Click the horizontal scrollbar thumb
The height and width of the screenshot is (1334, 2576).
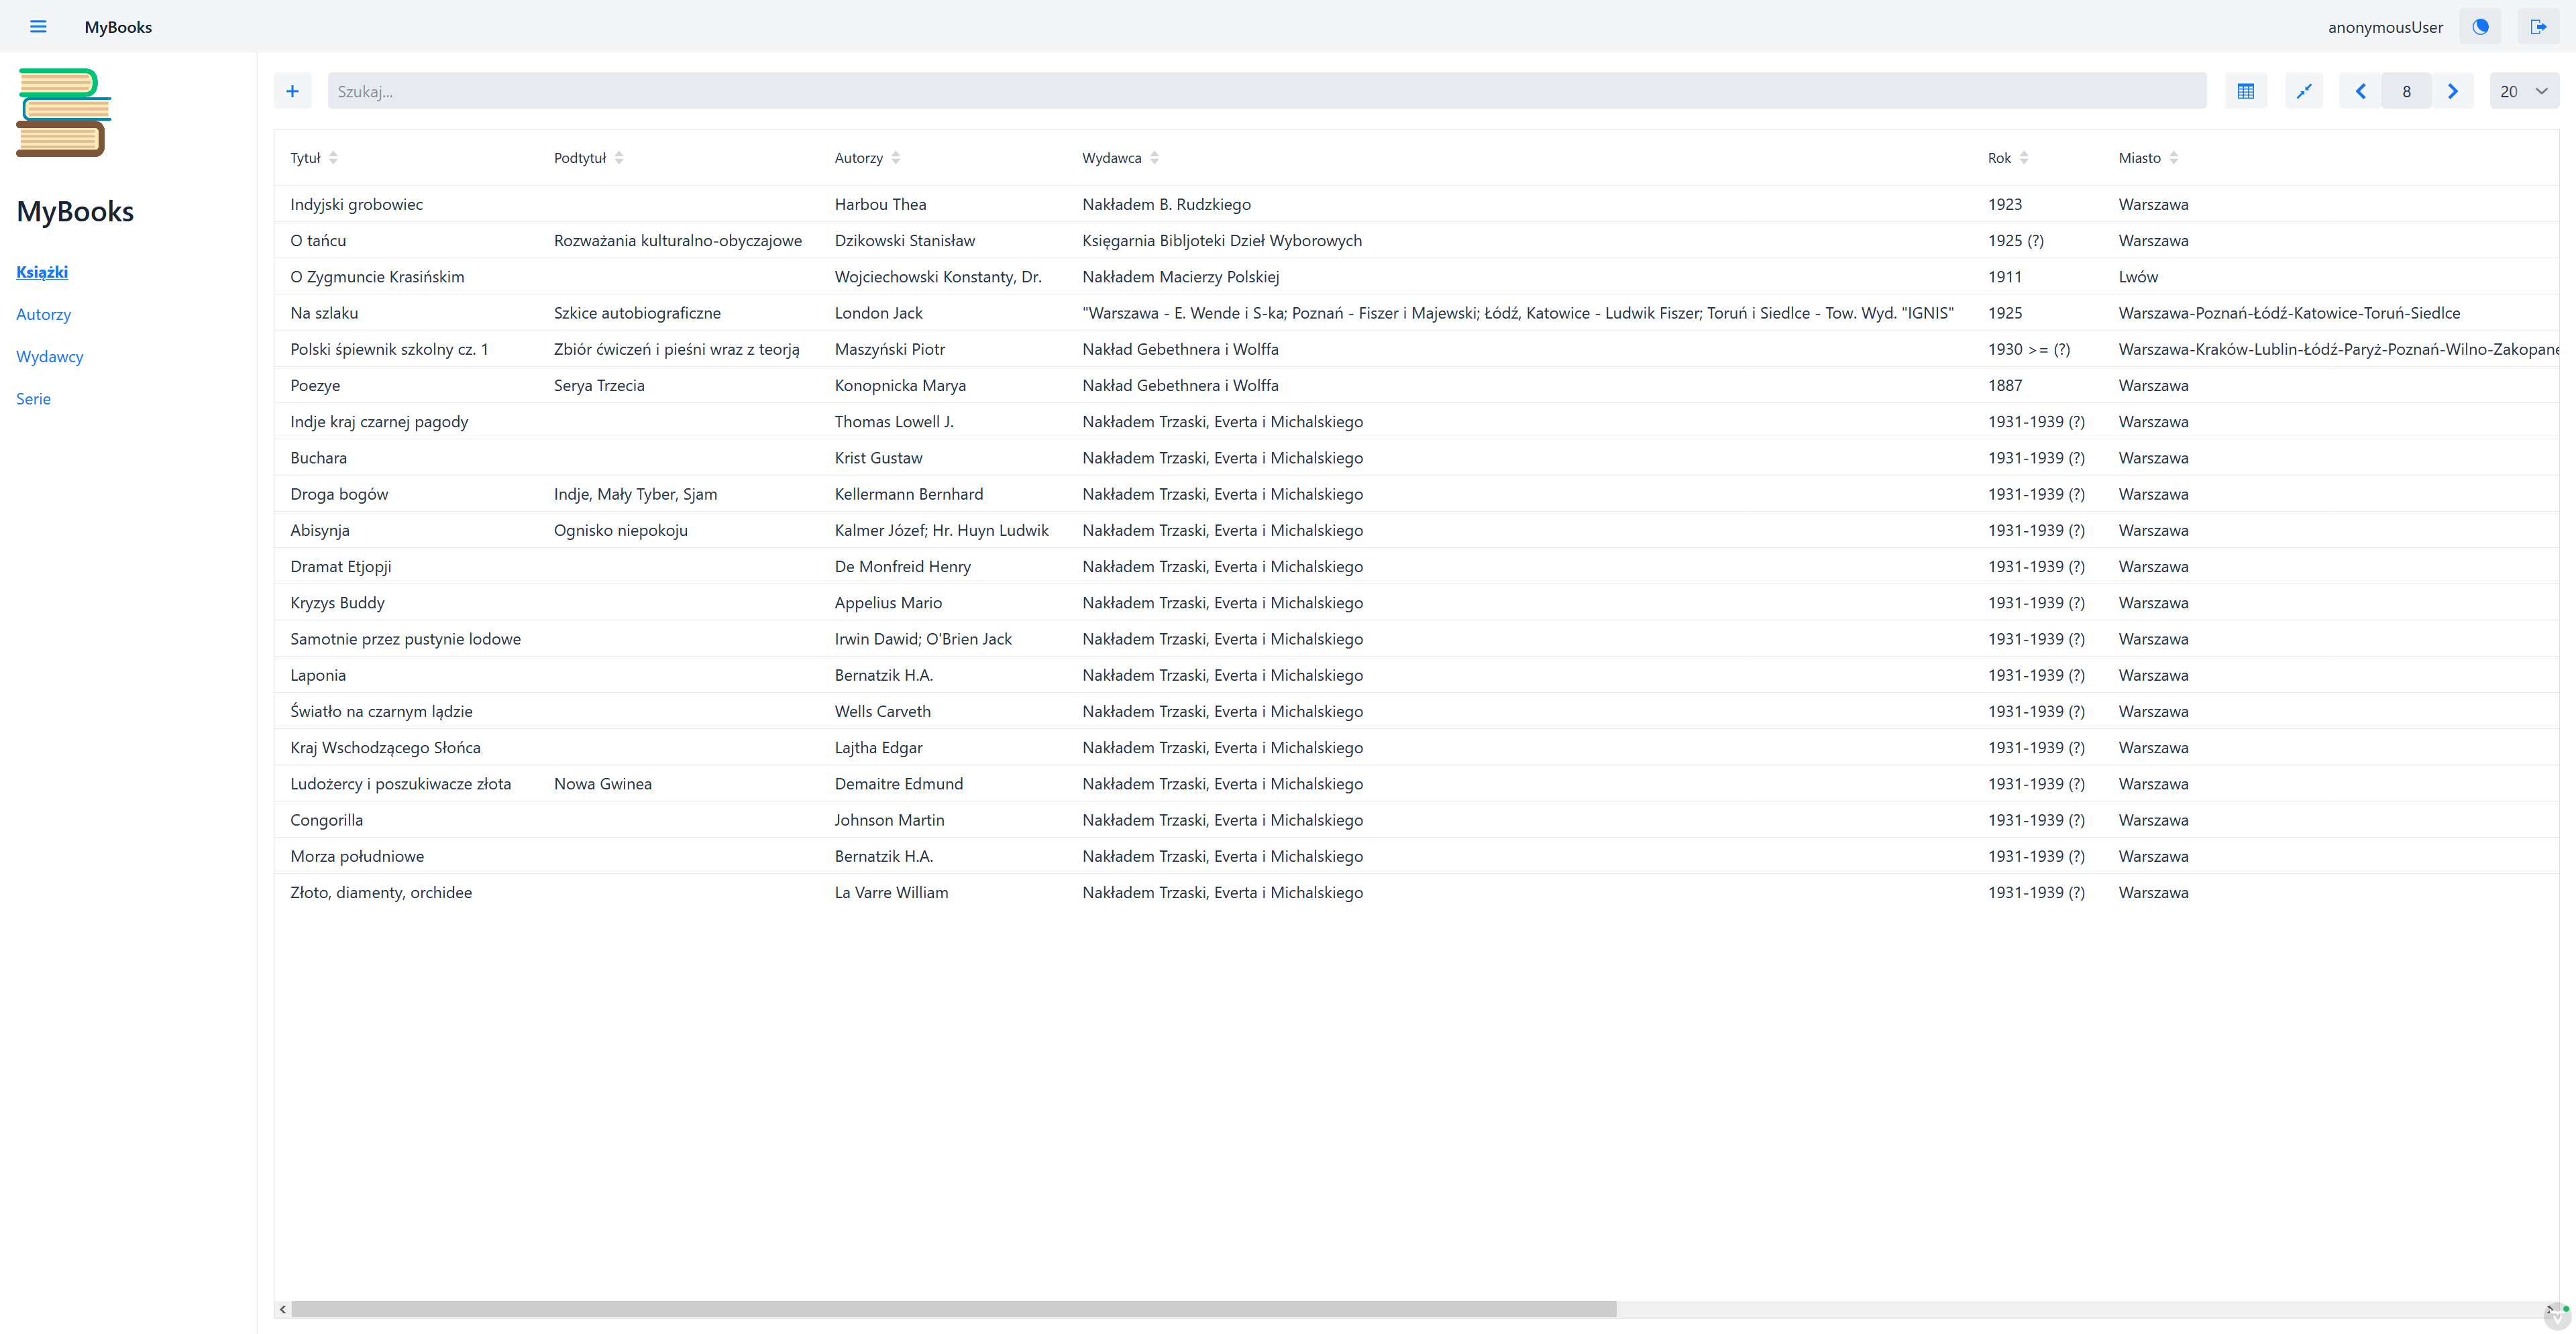click(x=953, y=1309)
